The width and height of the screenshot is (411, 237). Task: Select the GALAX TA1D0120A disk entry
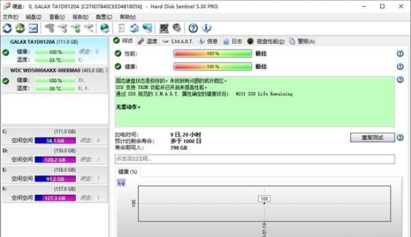tap(54, 51)
